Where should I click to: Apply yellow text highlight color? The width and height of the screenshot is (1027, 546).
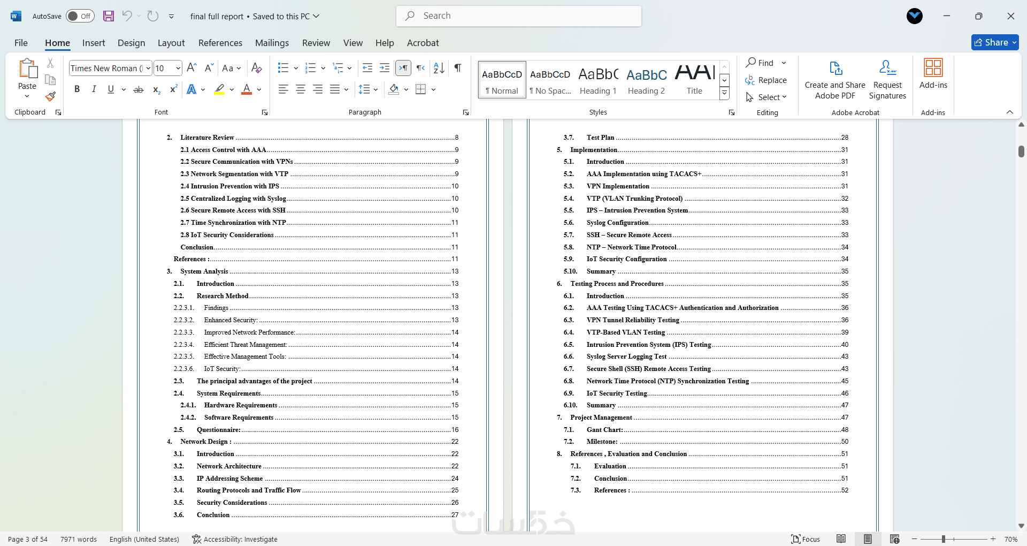point(219,89)
